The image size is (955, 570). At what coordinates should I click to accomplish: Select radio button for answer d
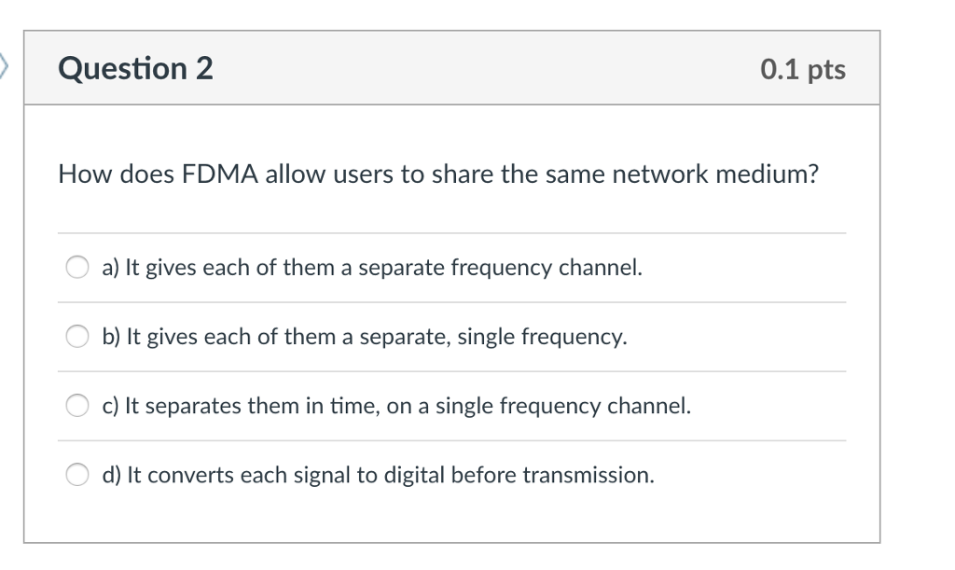(x=76, y=475)
